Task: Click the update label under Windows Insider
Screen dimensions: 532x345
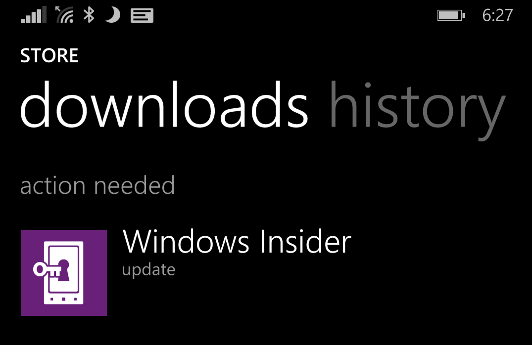Action: [x=148, y=270]
